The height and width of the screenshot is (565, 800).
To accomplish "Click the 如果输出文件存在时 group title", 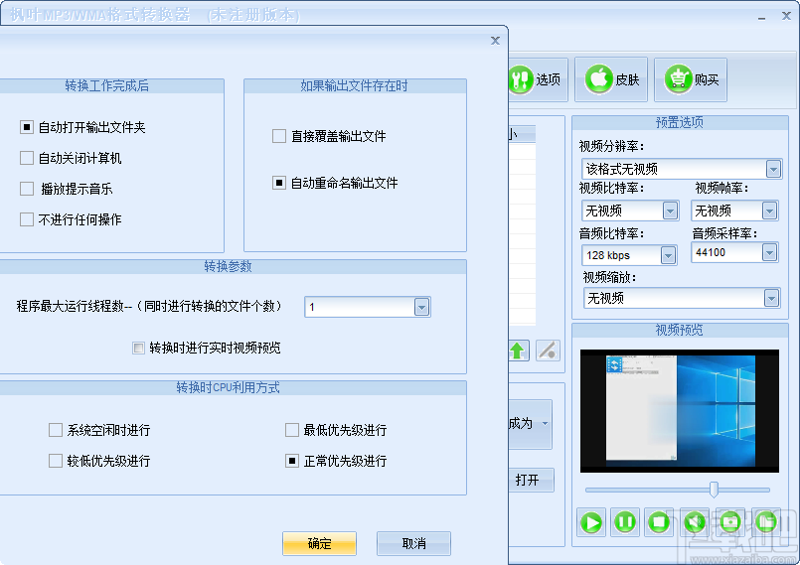I will [354, 85].
